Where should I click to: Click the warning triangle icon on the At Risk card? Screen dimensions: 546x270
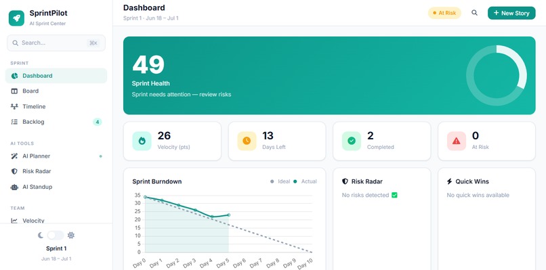(x=456, y=141)
